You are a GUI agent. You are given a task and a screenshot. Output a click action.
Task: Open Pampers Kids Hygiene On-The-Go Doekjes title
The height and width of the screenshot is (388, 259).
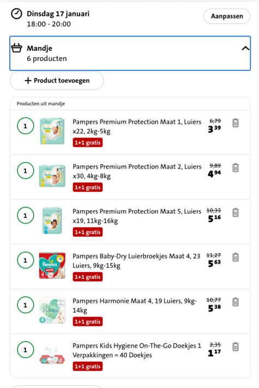click(137, 350)
